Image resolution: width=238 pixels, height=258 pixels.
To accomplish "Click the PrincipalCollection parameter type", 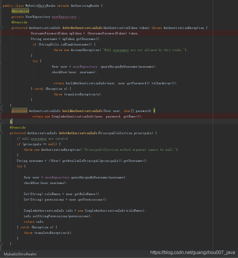I will pos(116,133).
